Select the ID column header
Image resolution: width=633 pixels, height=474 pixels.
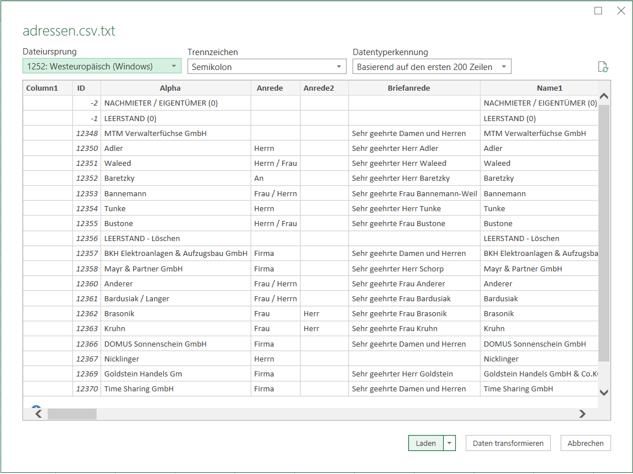tap(87, 88)
